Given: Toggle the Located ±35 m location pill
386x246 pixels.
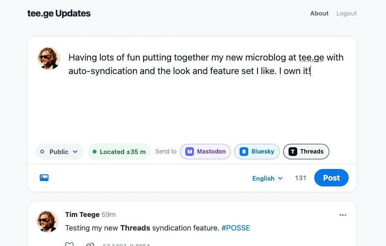Looking at the screenshot, I should coord(119,152).
